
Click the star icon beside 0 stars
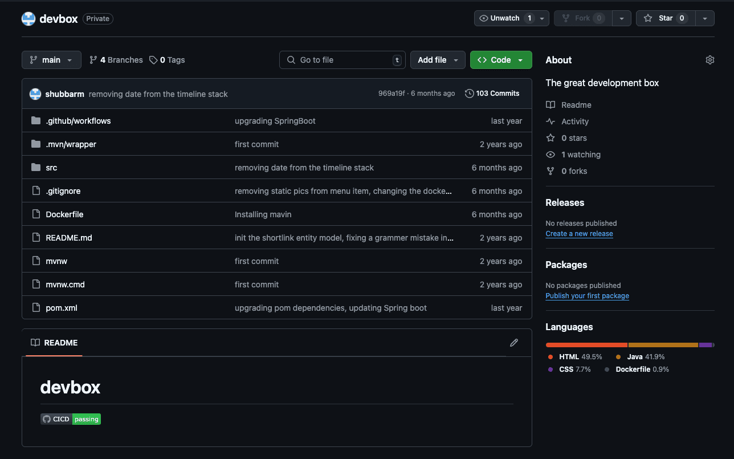pos(550,138)
